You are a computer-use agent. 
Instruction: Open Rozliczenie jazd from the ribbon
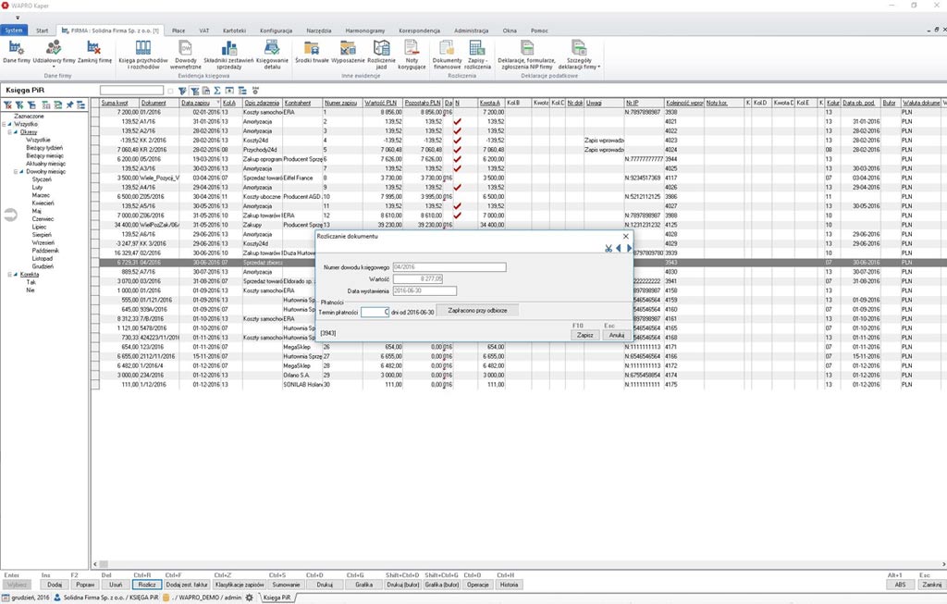[382, 54]
